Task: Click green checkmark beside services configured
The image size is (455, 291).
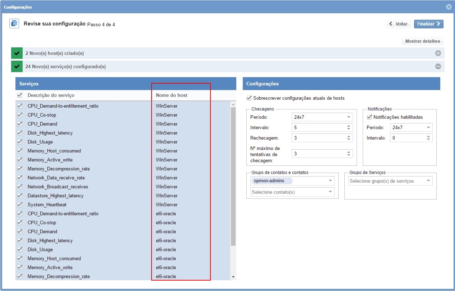Action: pyautogui.click(x=17, y=66)
